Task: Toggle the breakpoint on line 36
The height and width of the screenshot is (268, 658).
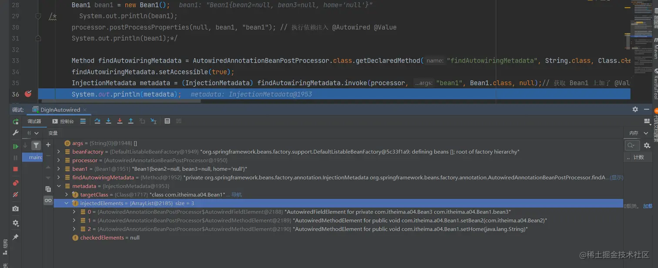Action: (x=28, y=94)
